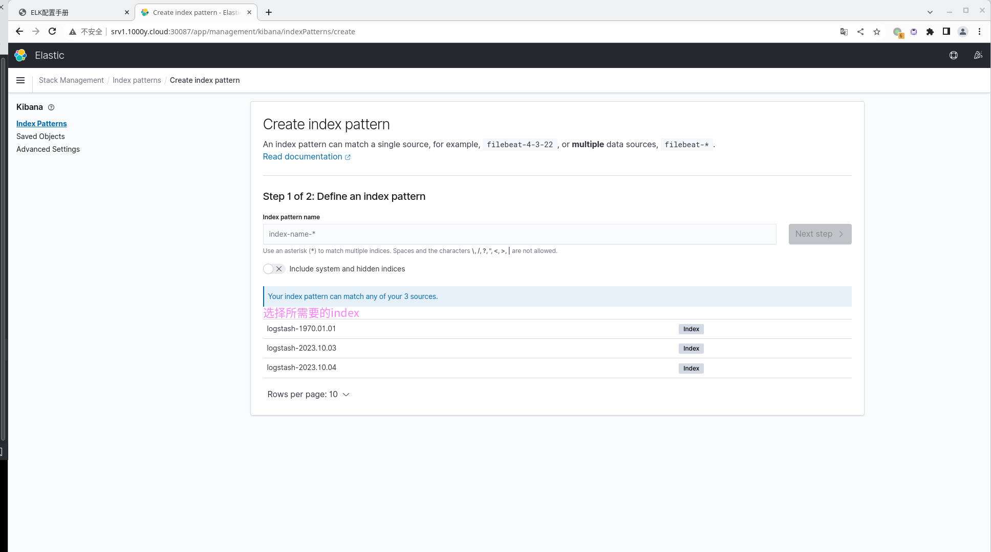991x552 pixels.
Task: Toggle the hamburger navigation menu
Action: click(20, 80)
